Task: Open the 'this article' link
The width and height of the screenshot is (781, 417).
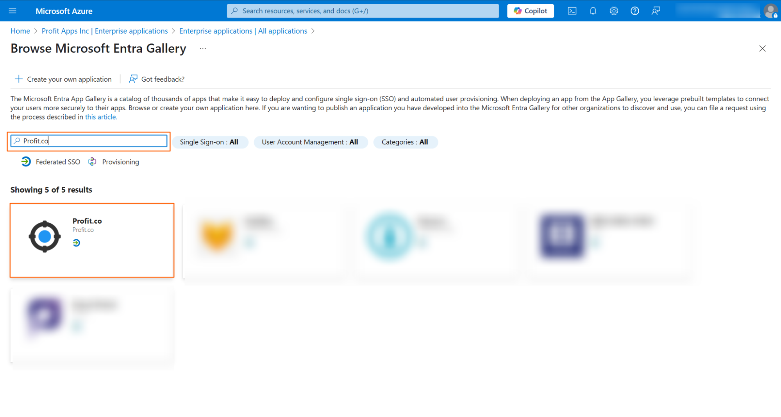Action: click(x=101, y=117)
